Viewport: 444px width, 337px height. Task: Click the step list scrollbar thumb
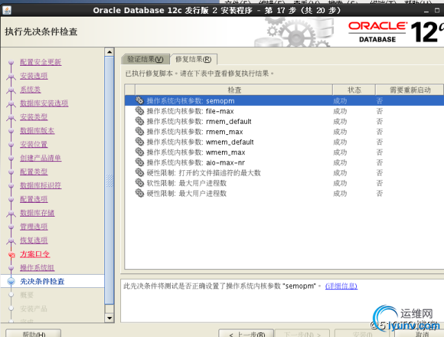[109, 180]
